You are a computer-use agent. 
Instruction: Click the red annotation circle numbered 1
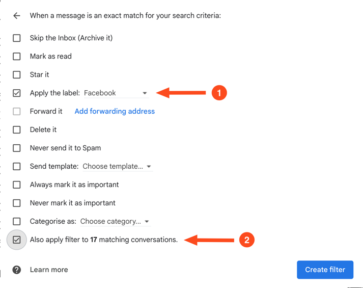pos(219,93)
